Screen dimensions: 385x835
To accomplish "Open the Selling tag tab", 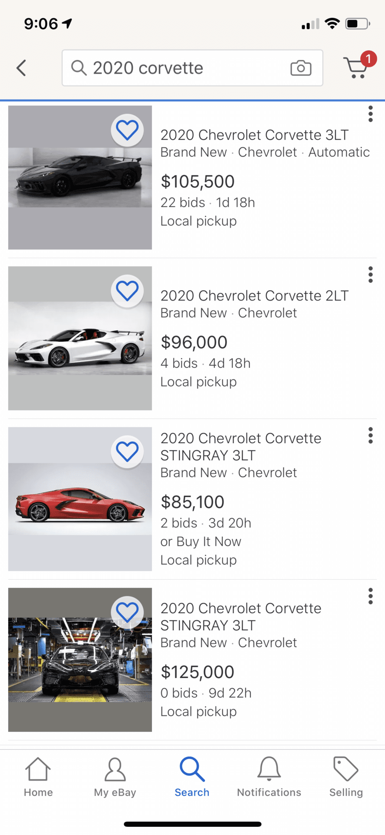I will [x=346, y=778].
